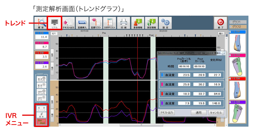Click horizontal scrollbar thumb under graphs
Viewport: 255px width, 131px height.
tap(141, 125)
